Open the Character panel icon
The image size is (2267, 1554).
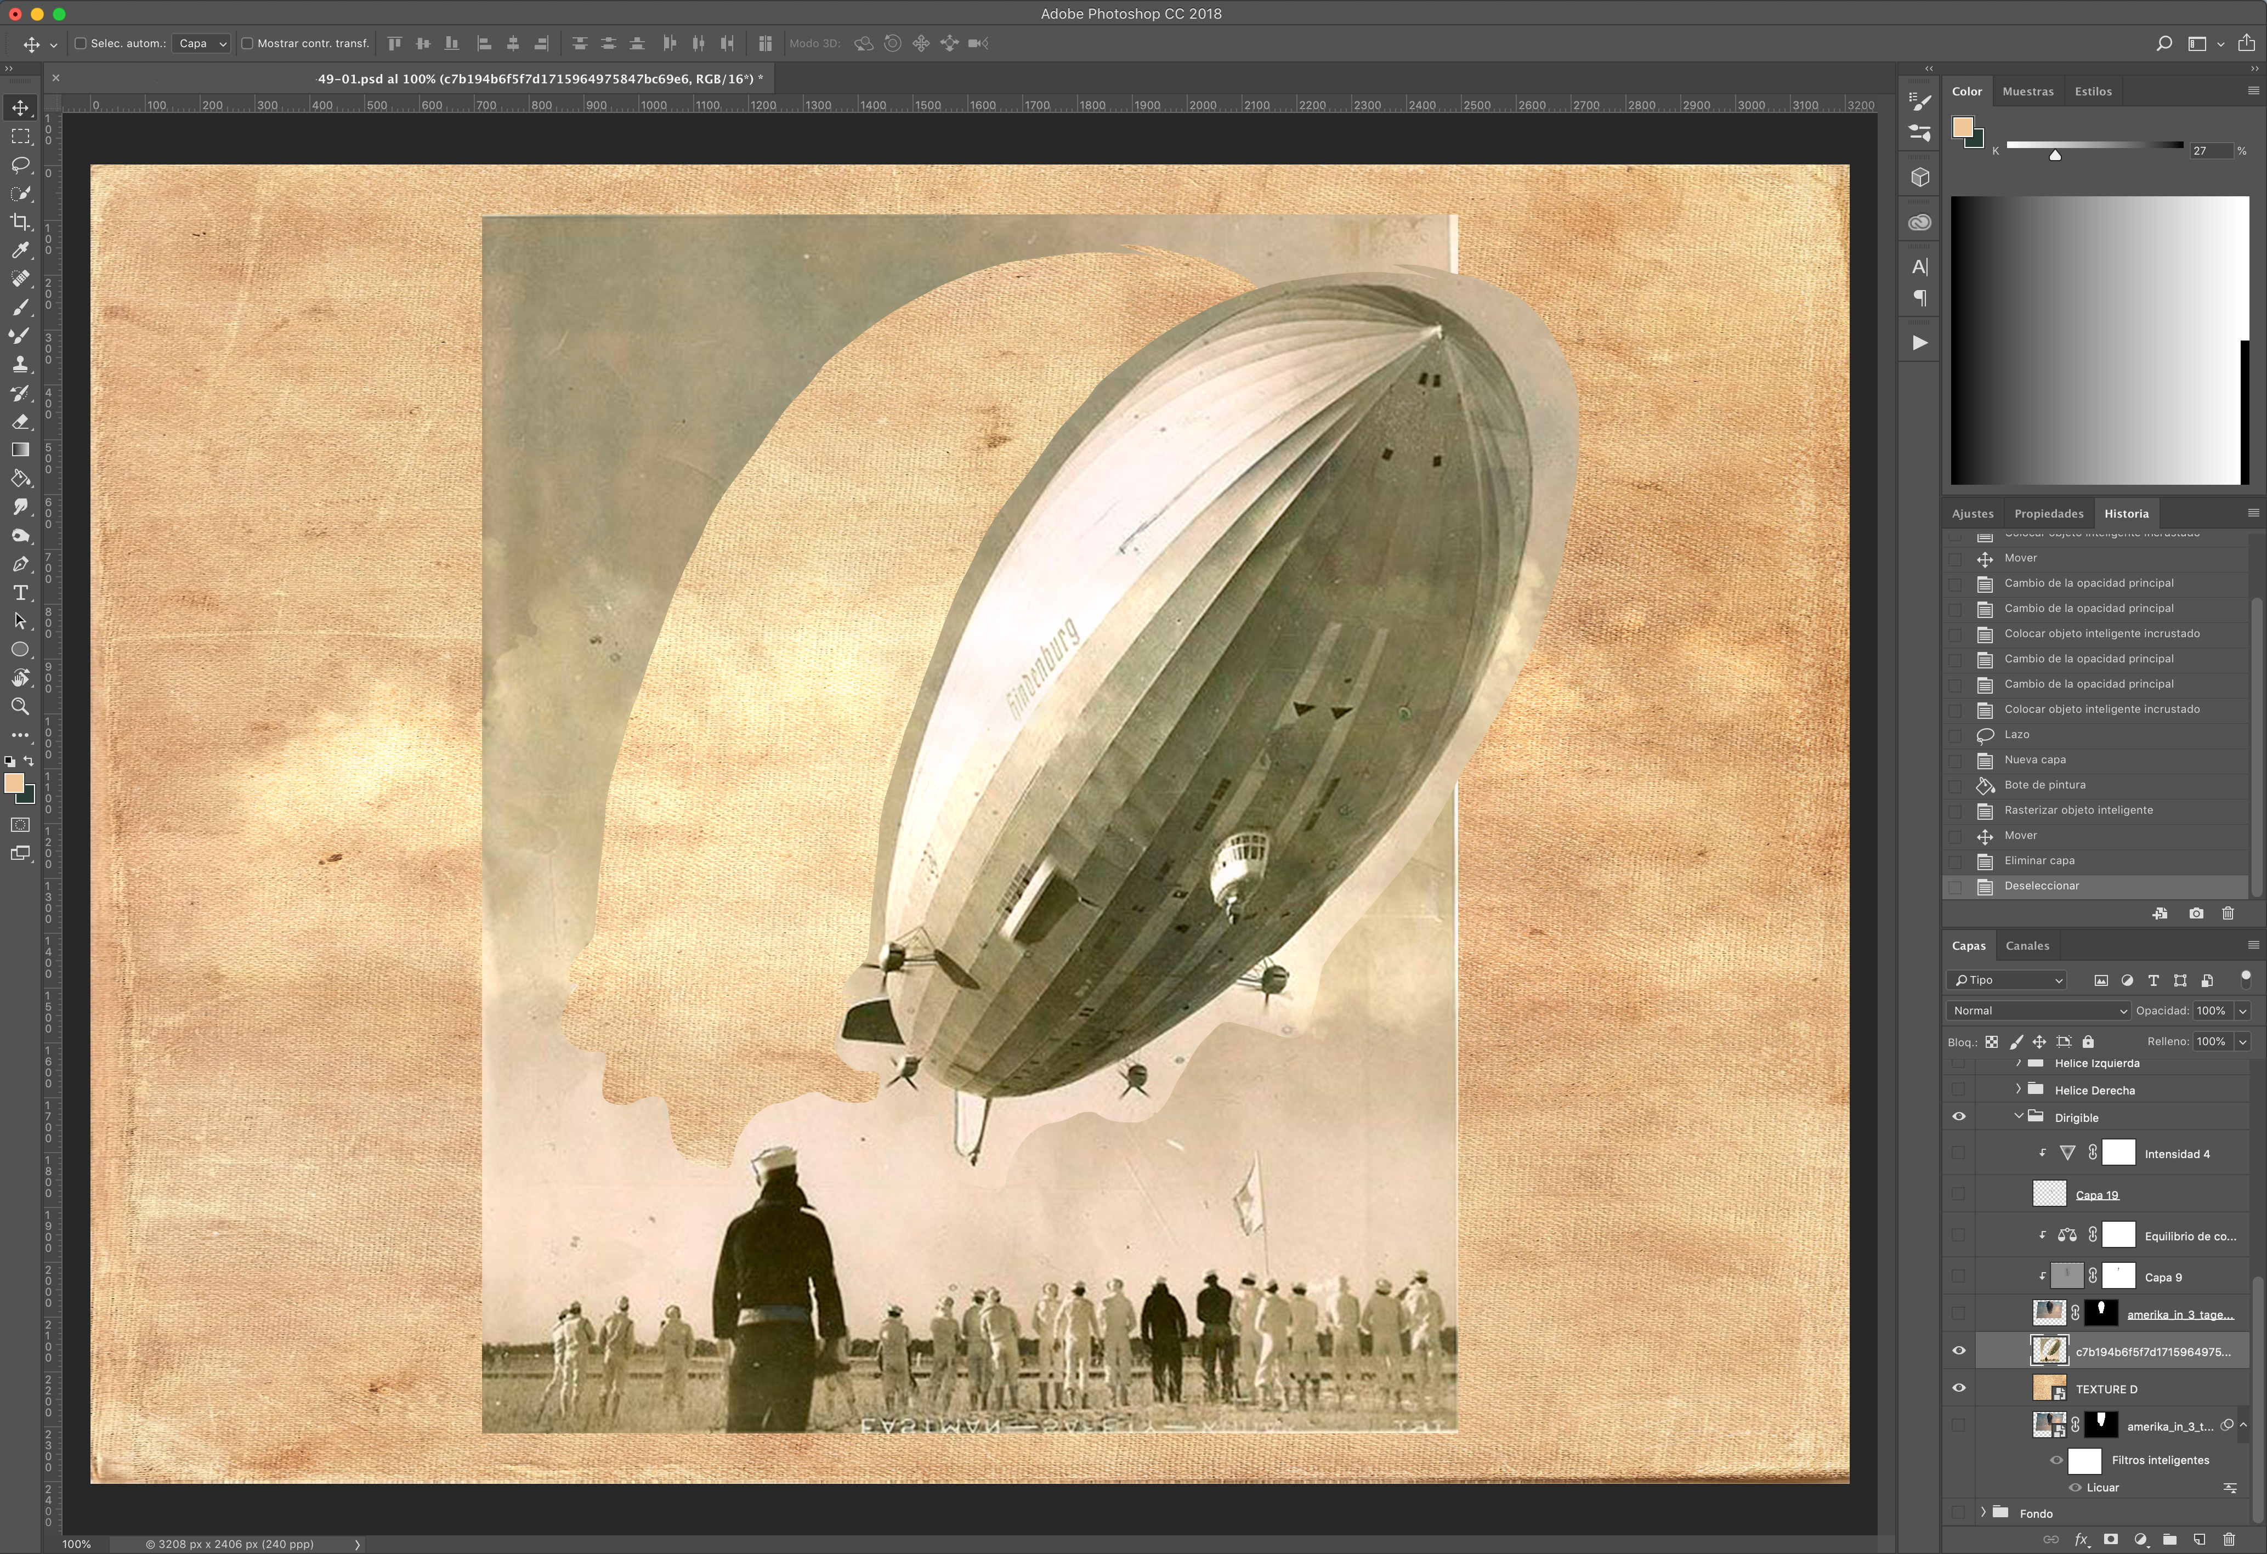[1920, 266]
